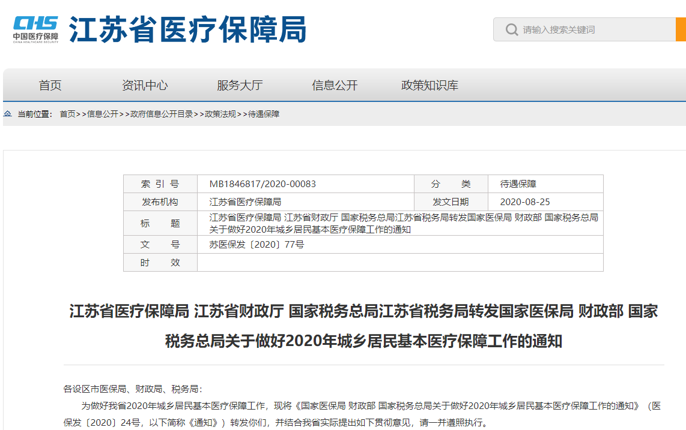
Task: Click the home icon beside 当前位置
Action: coord(8,113)
